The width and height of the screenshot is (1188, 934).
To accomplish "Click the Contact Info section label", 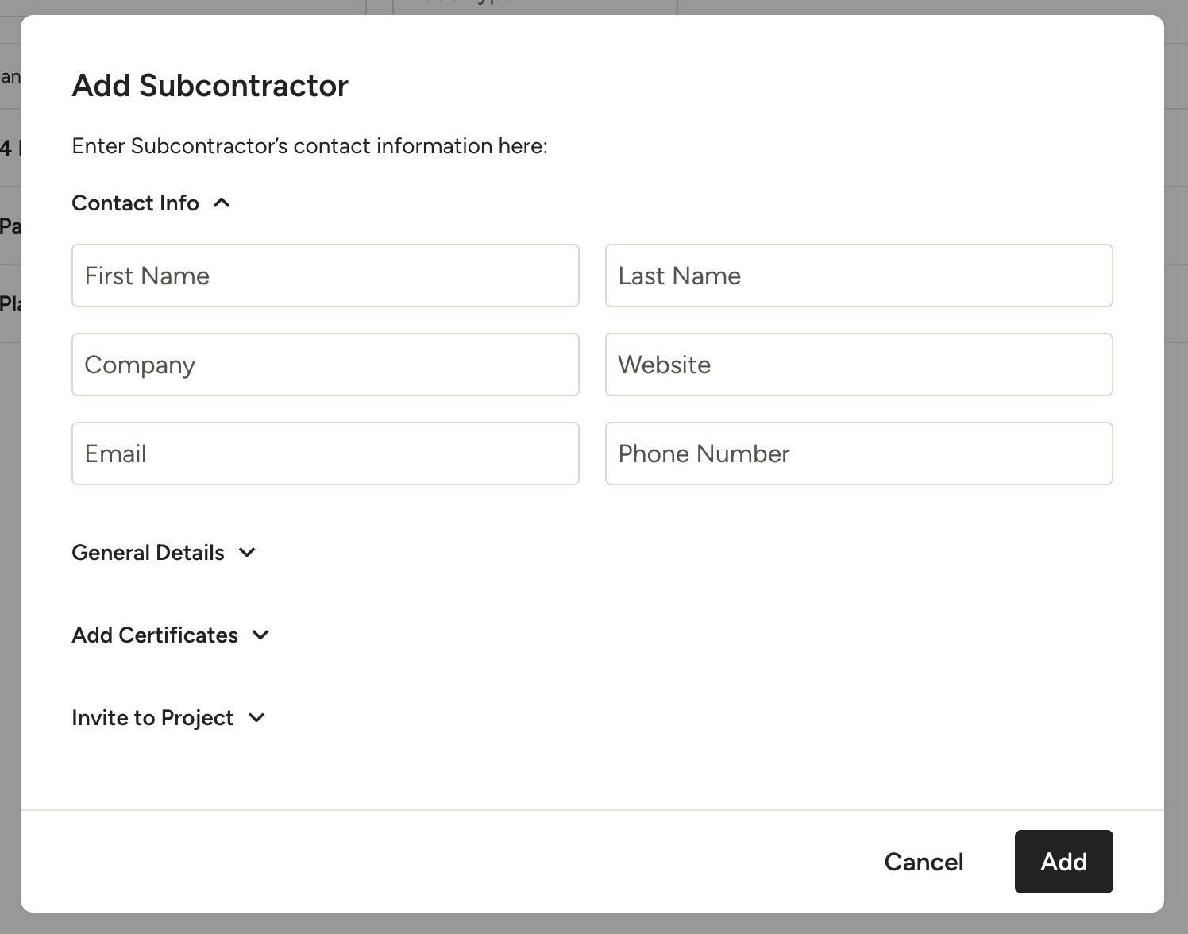I will pos(135,203).
